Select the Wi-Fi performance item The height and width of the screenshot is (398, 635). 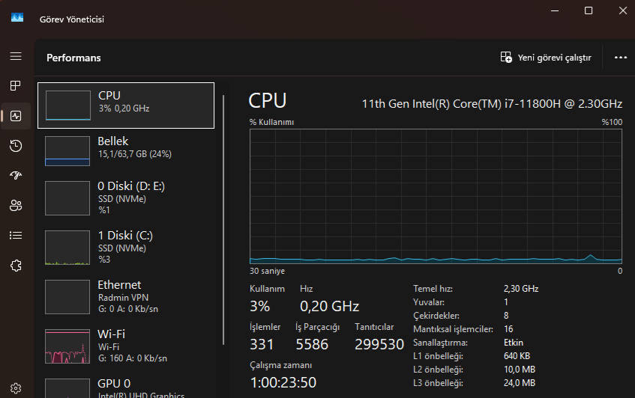click(125, 346)
